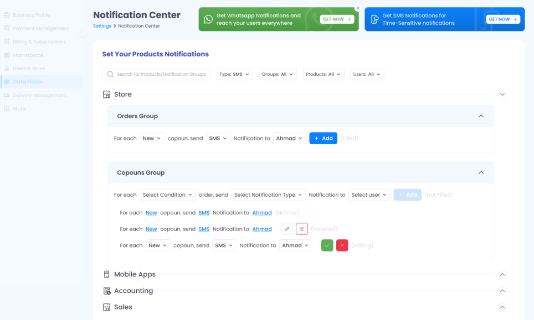Click the Store section icon
Viewport: 534px width, 320px height.
tap(107, 95)
